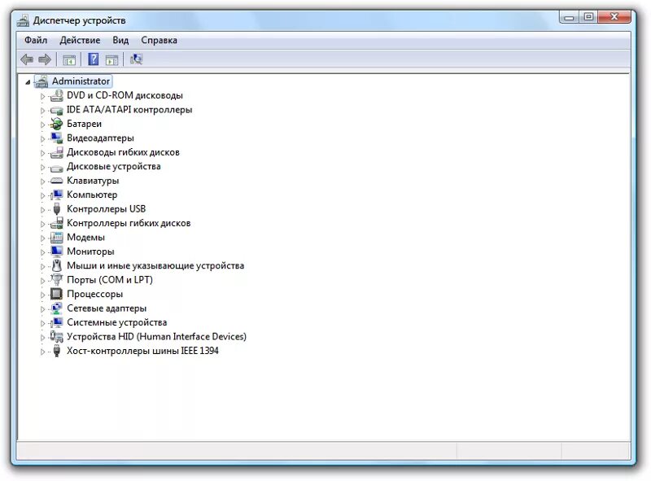
Task: Expand the Процессоры node
Action: click(42, 295)
